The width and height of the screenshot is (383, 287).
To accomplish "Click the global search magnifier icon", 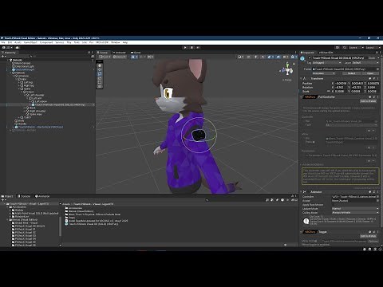I will coord(345,48).
